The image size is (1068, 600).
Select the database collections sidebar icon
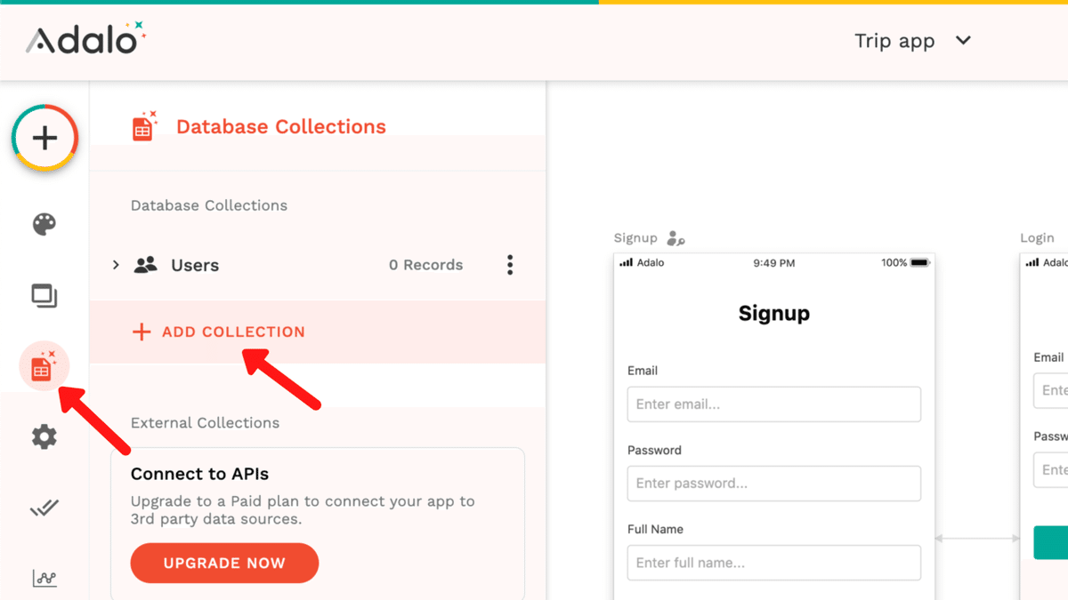[44, 366]
